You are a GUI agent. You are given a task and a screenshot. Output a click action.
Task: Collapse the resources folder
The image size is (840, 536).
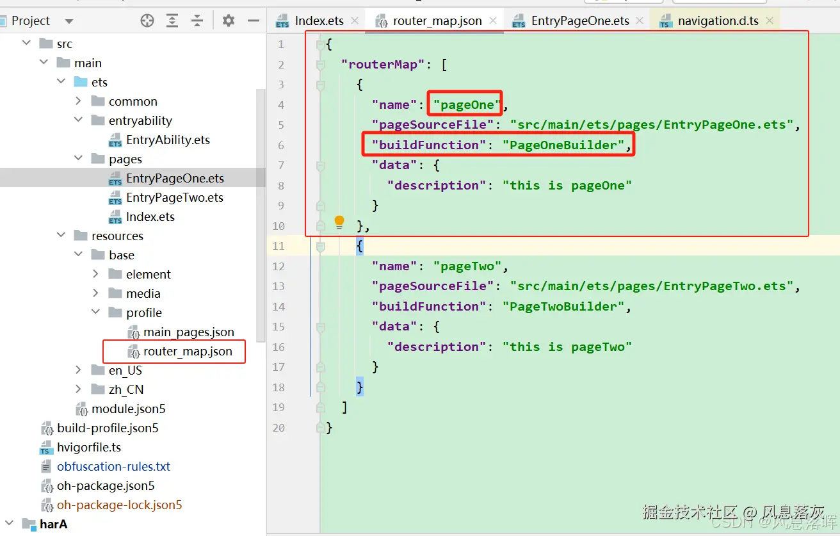(61, 235)
